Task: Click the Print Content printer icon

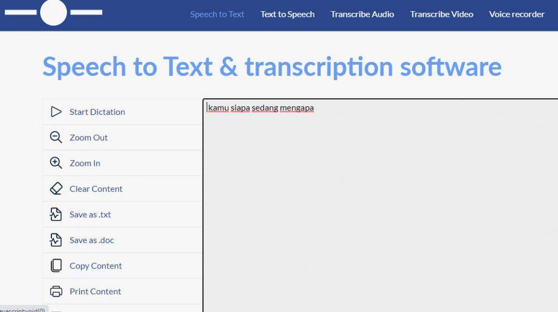Action: [56, 291]
